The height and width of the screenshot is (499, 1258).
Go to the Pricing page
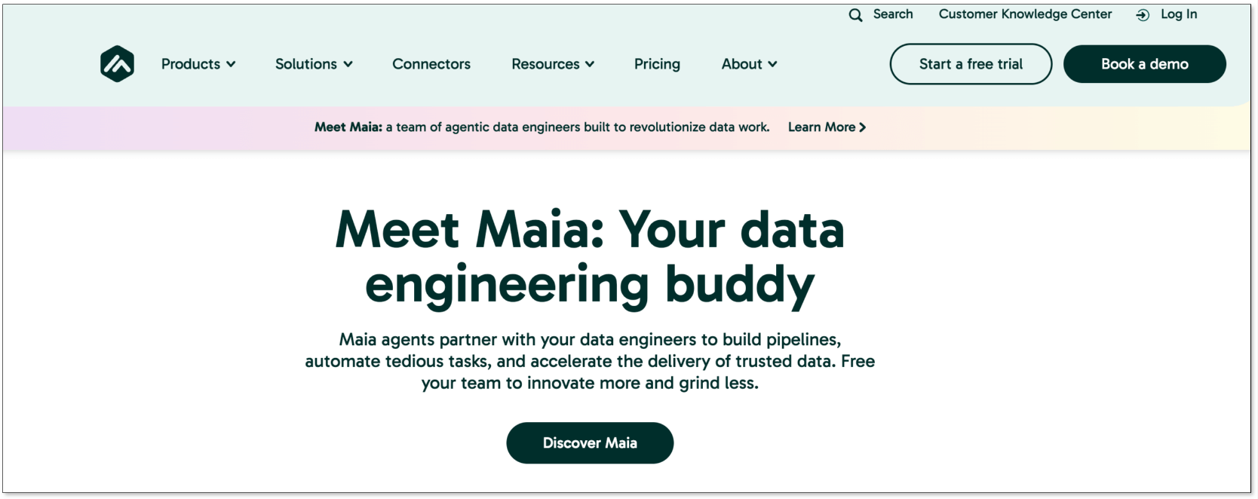(x=657, y=64)
